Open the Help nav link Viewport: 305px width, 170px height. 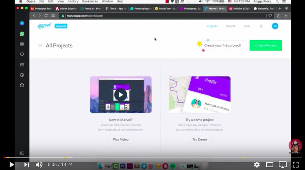(247, 26)
